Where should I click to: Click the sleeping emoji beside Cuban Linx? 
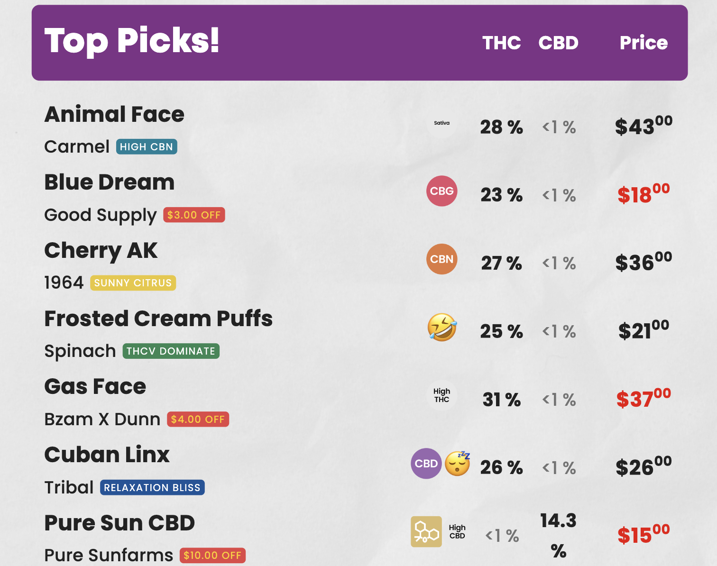[x=458, y=464]
